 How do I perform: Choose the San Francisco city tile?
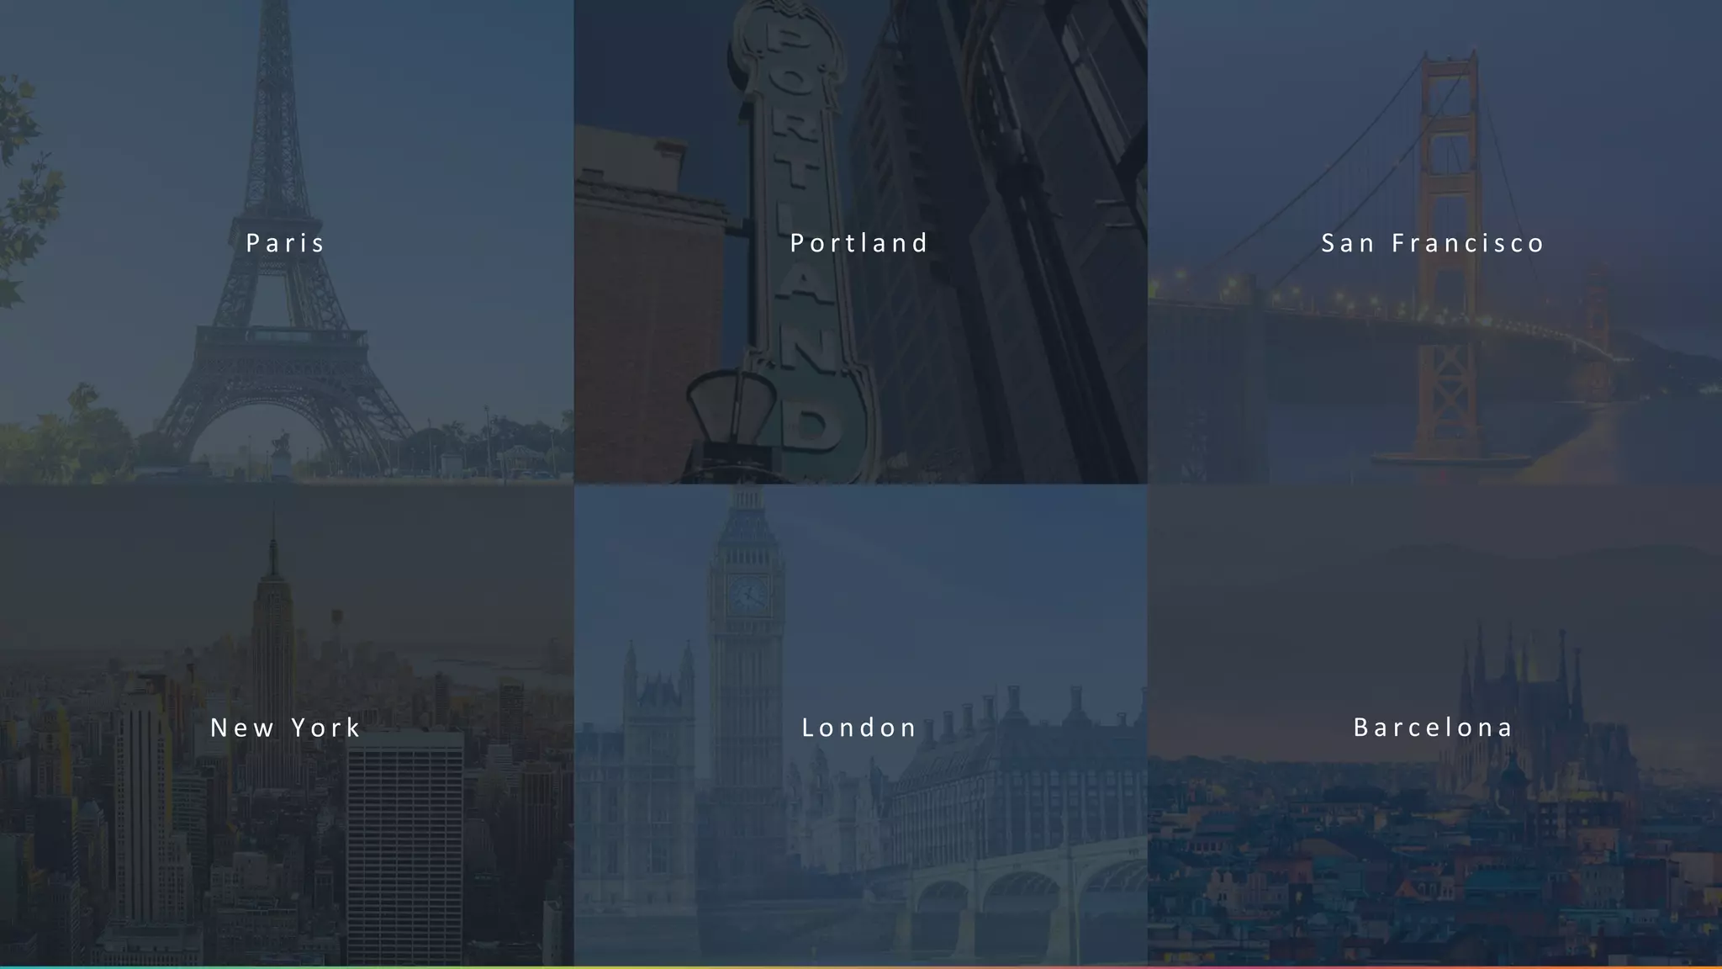pos(1434,241)
